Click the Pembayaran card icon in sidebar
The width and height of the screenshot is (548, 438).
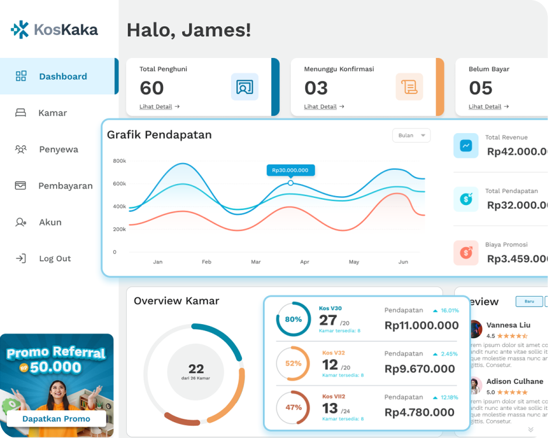pos(21,186)
